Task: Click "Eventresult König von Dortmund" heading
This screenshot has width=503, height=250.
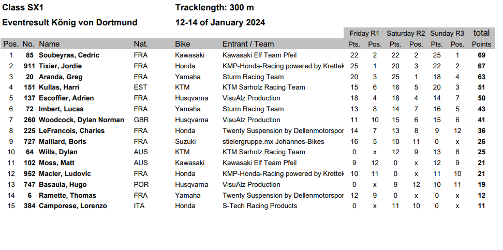Action: point(70,23)
